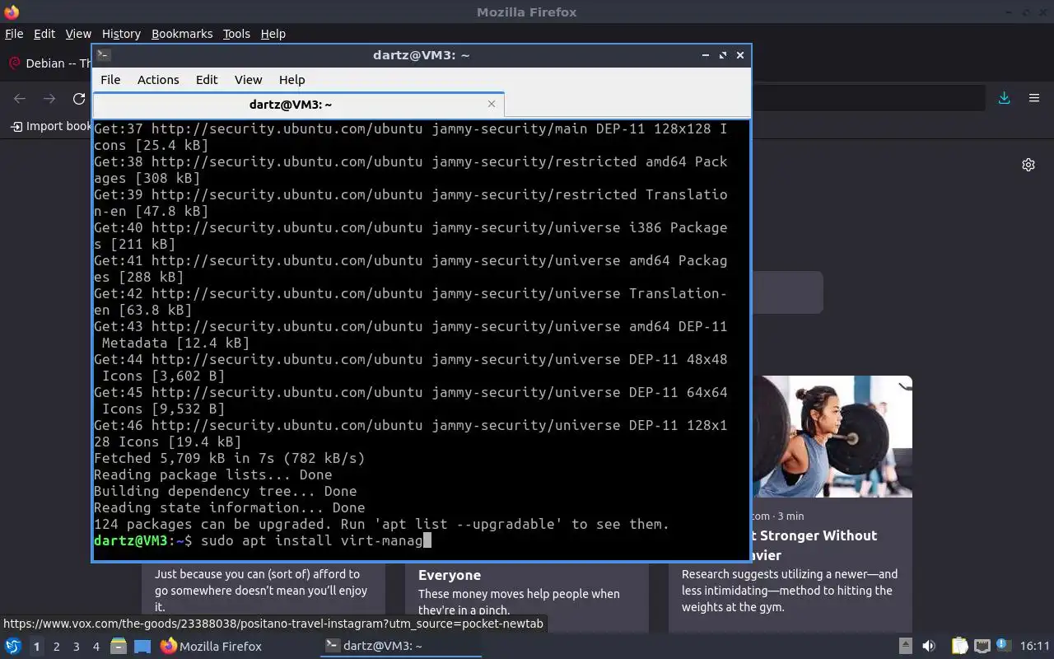This screenshot has width=1054, height=659.
Task: Click the Firefox back arrow button
Action: tap(20, 99)
